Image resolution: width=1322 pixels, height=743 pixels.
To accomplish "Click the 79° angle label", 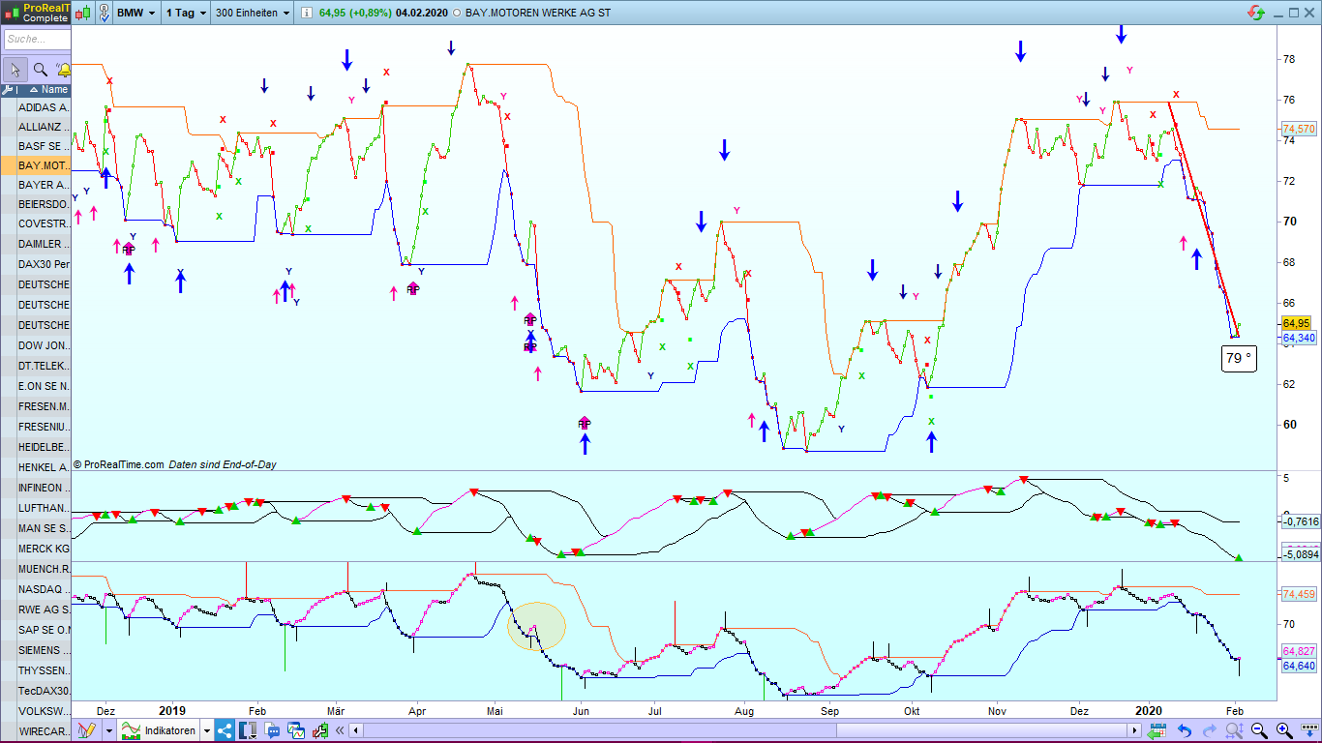I will click(1239, 358).
